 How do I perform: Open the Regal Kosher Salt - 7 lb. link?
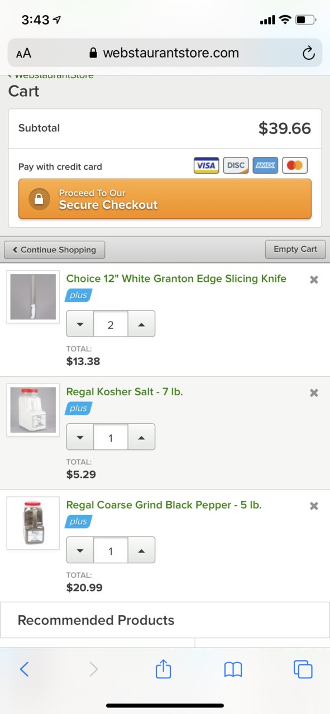(125, 392)
